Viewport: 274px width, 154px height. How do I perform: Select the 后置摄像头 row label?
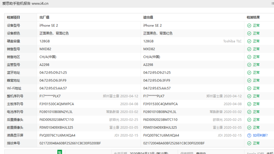tap(15, 120)
